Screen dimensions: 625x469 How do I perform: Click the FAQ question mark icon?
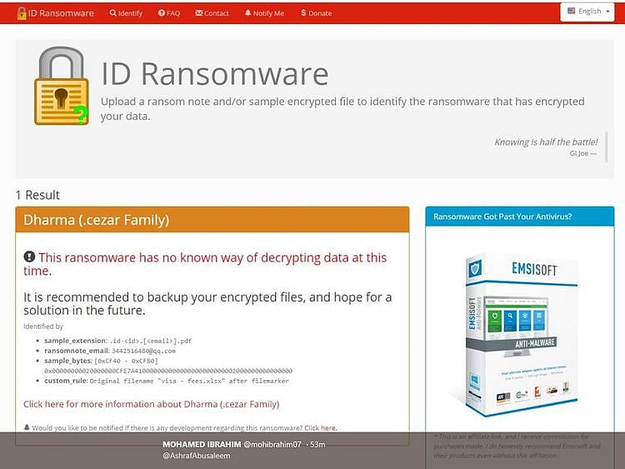162,13
